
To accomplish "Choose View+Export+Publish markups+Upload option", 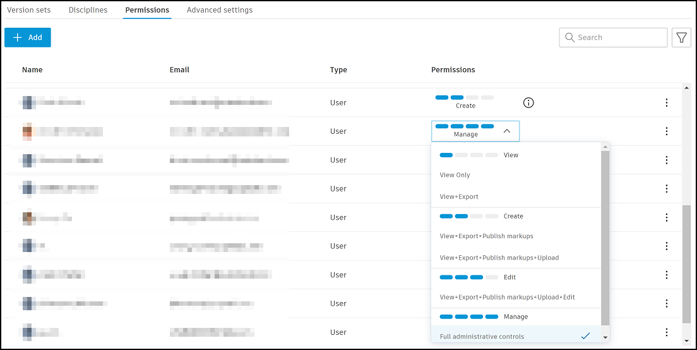I will pos(499,258).
